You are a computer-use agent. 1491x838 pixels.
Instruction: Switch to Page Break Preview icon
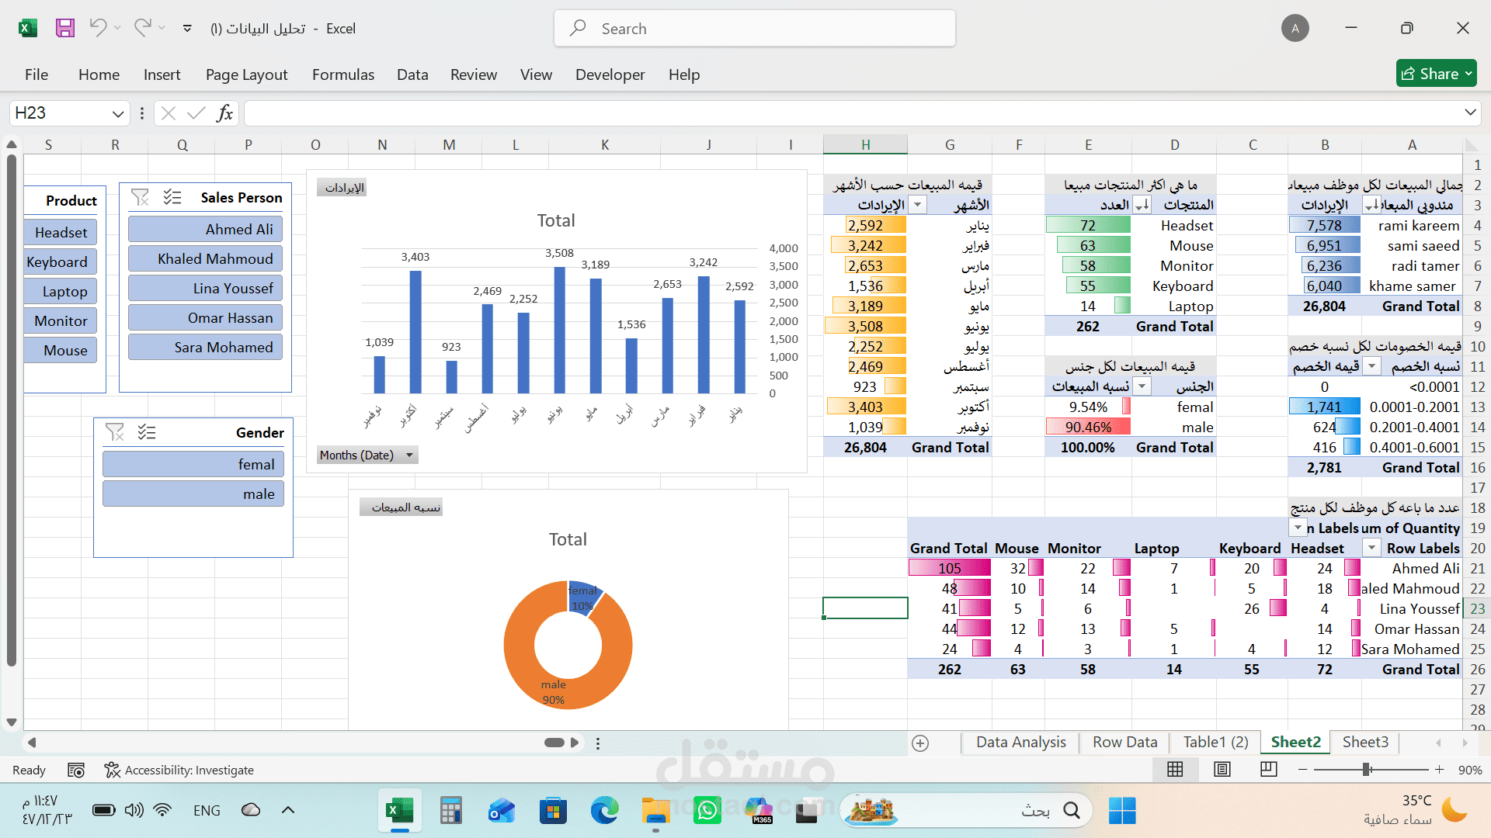(x=1269, y=770)
